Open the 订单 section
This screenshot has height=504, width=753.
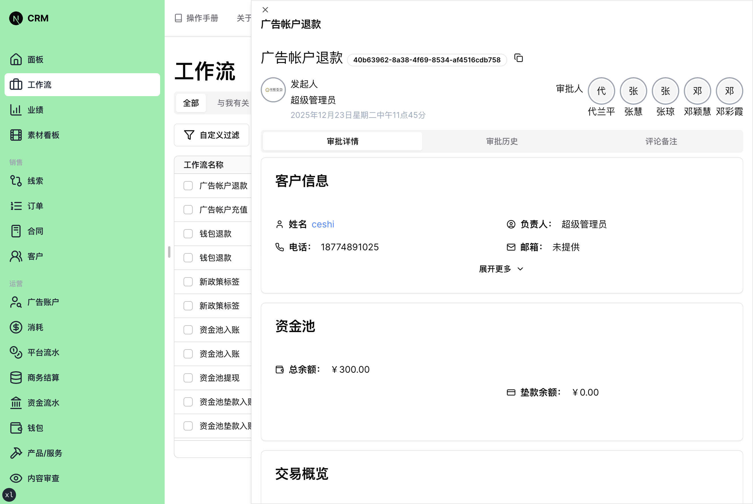35,206
